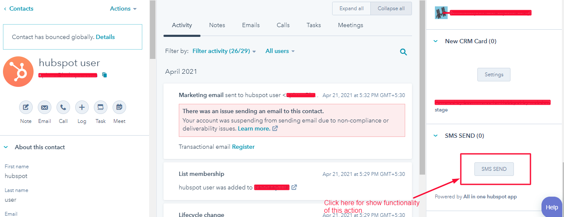Switch to the Tasks tab
The image size is (564, 217).
coord(314,25)
